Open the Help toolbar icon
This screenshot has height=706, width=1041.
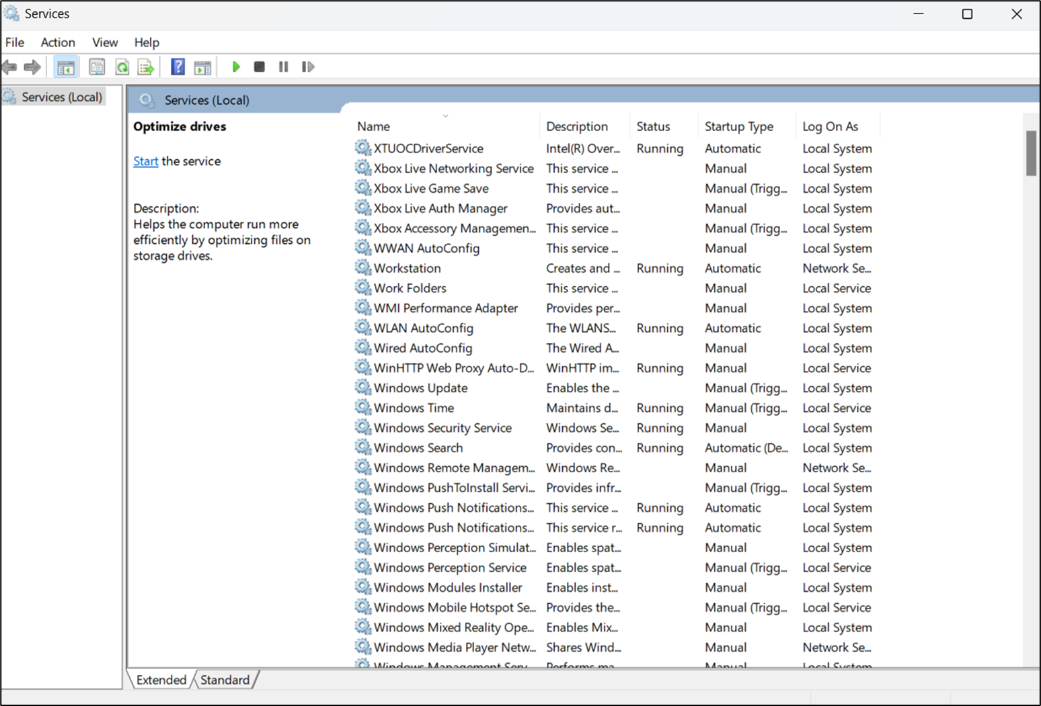(178, 67)
